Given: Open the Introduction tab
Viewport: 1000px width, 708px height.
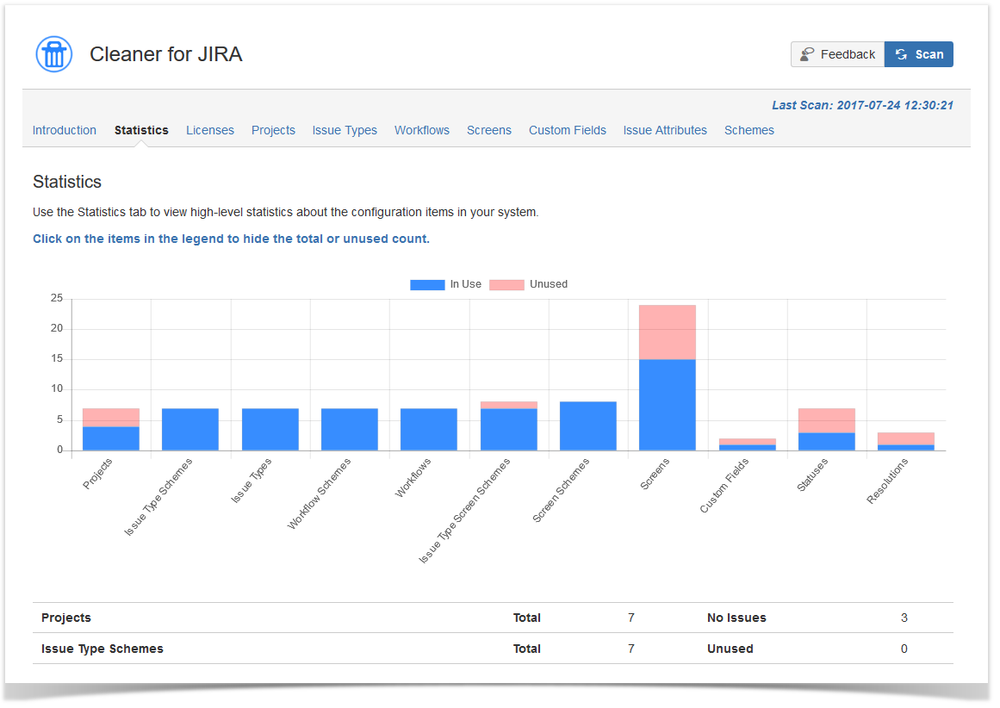Looking at the screenshot, I should point(65,130).
